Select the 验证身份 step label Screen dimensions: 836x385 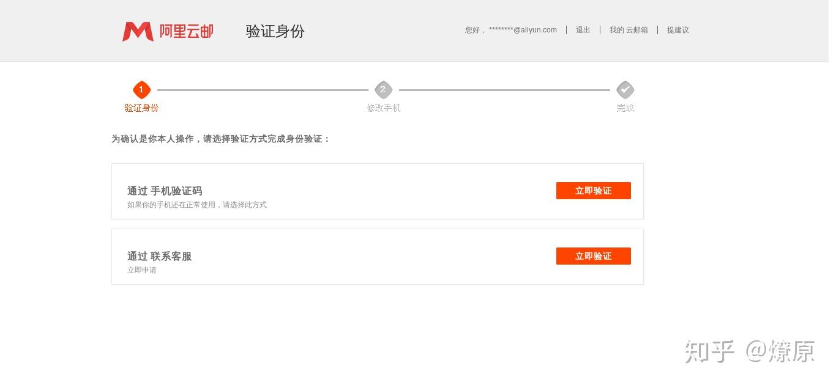(141, 108)
